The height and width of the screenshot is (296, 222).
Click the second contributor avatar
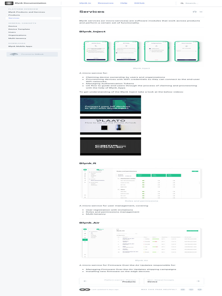(88, 289)
